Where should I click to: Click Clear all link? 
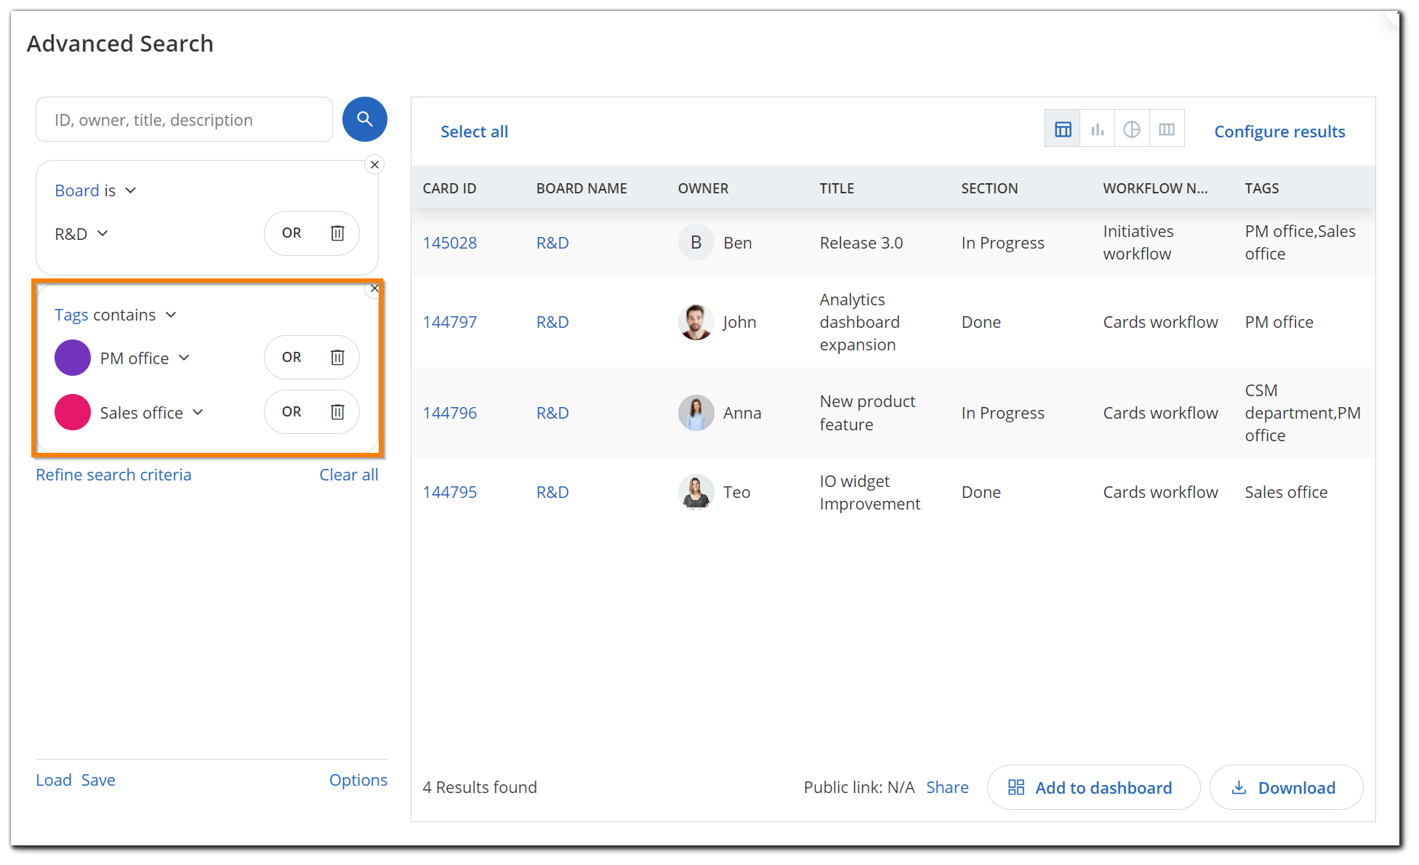point(349,475)
